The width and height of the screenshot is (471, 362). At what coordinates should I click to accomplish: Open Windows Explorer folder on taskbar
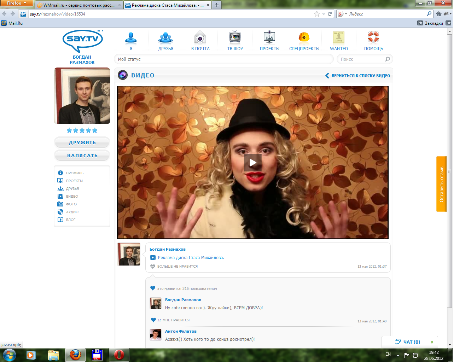point(53,355)
